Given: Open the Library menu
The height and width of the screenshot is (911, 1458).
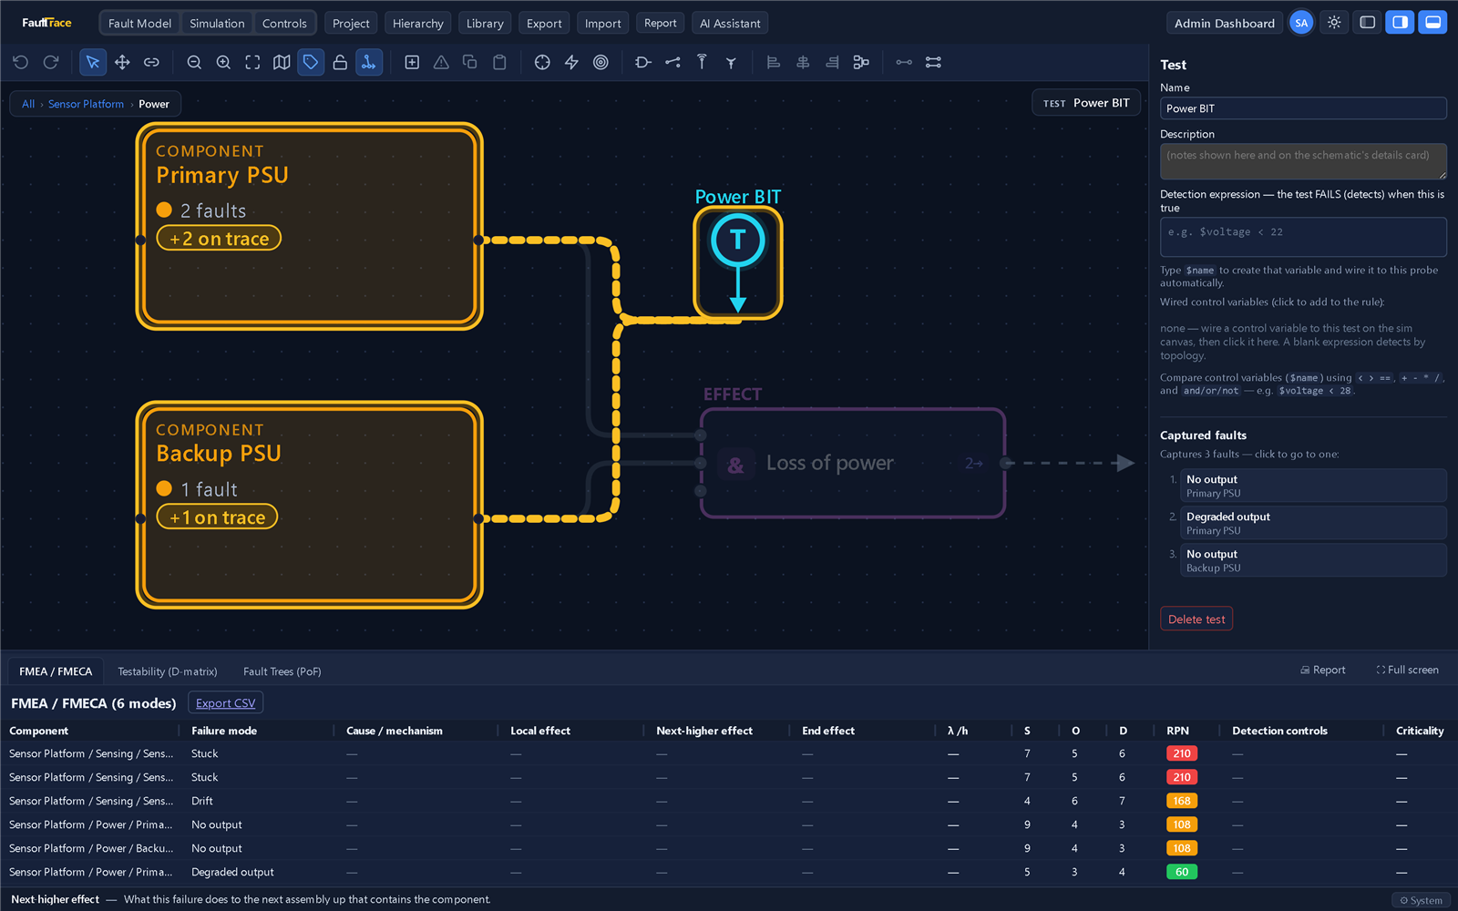Looking at the screenshot, I should click(x=485, y=23).
